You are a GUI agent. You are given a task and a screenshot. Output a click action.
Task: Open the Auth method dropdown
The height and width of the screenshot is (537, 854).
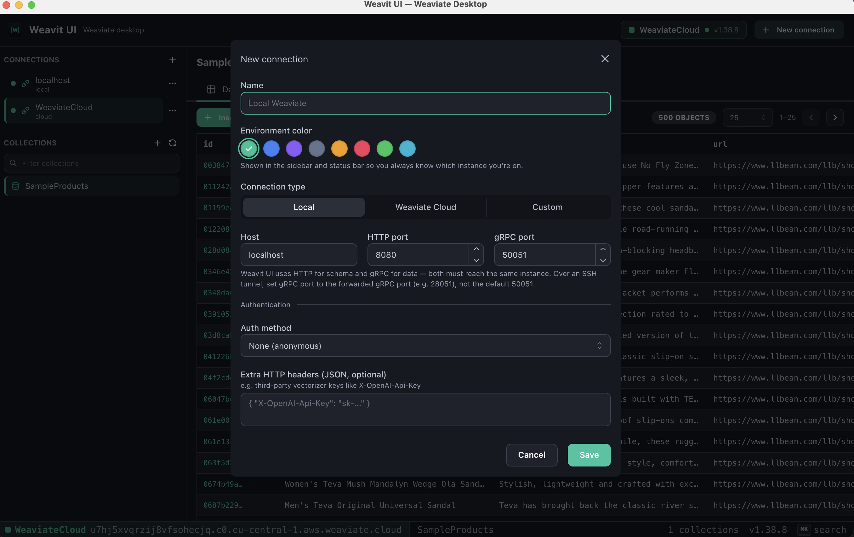pos(425,346)
